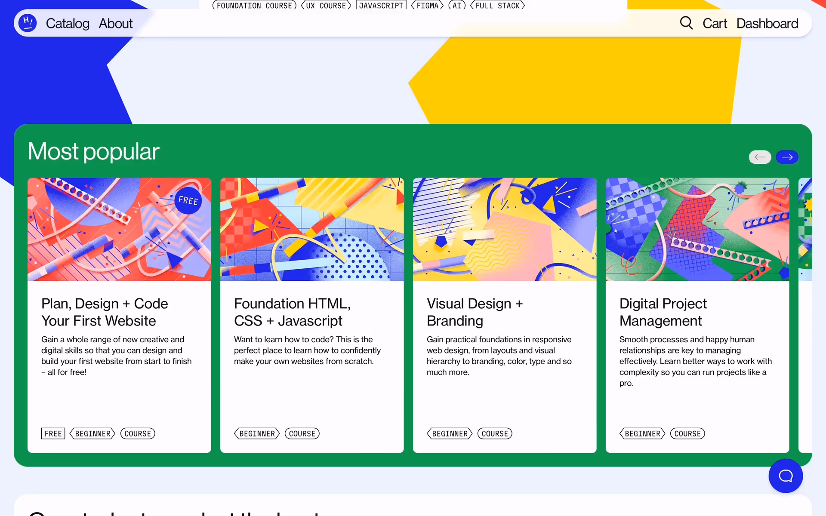Click the Visual Design + Branding thumbnail image
The image size is (826, 516).
tap(504, 229)
